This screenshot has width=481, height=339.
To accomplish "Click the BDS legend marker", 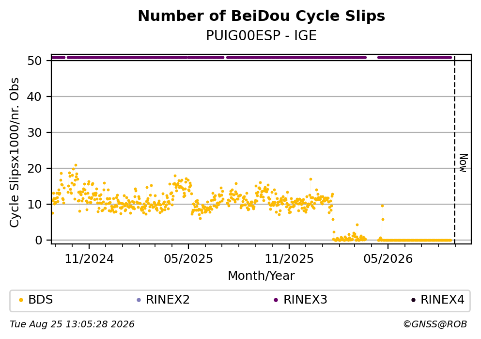I will [21, 300].
